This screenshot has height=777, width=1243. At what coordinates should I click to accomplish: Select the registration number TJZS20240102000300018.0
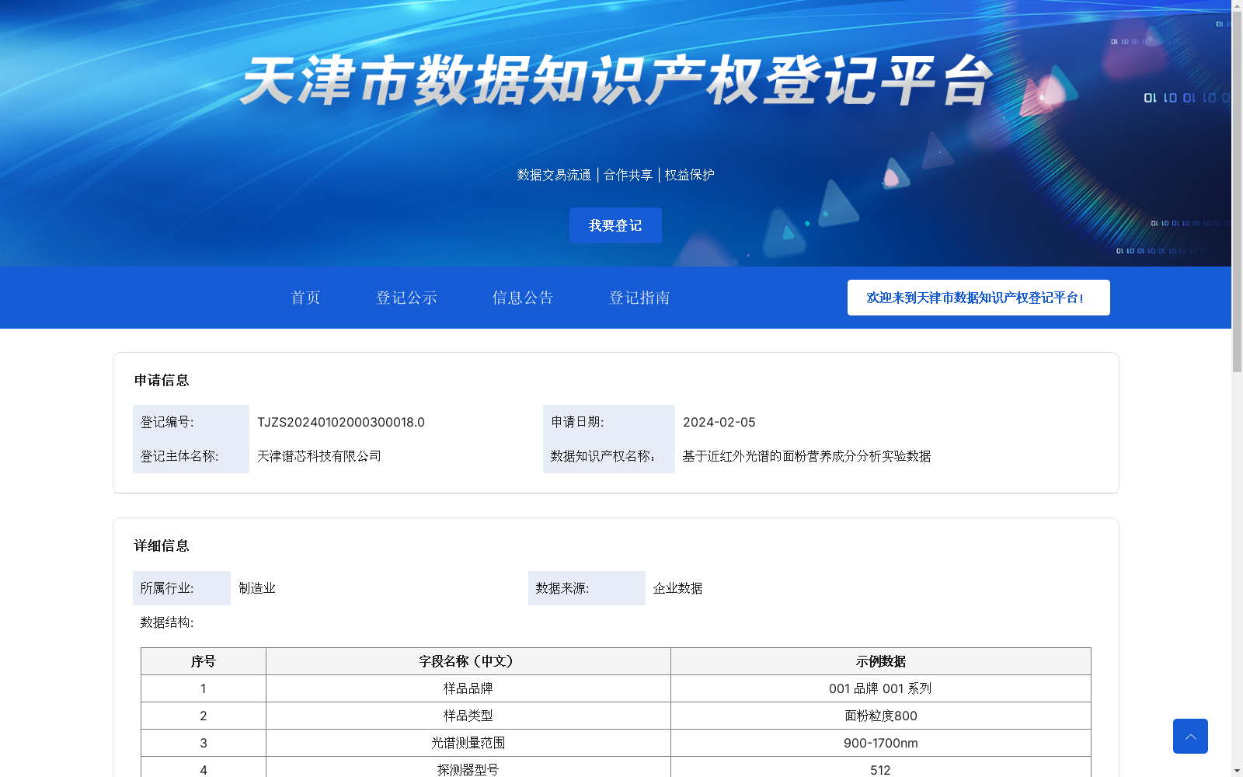[340, 422]
